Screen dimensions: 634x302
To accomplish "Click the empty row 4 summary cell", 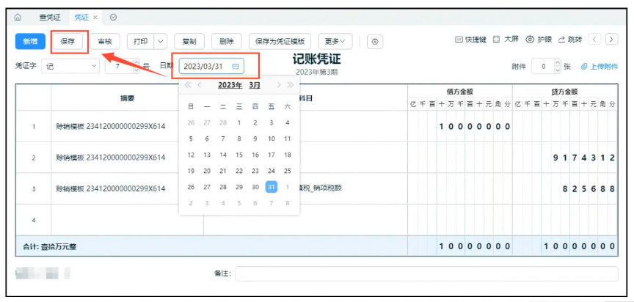I will pyautogui.click(x=128, y=220).
